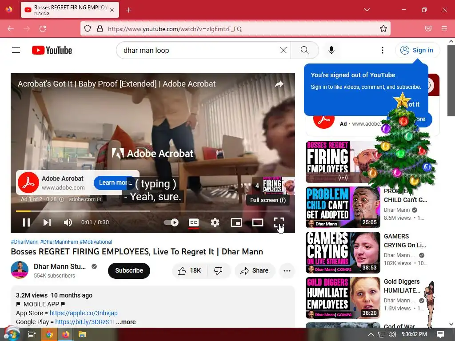Open App Store apple.co link
455x341 pixels.
click(x=84, y=313)
